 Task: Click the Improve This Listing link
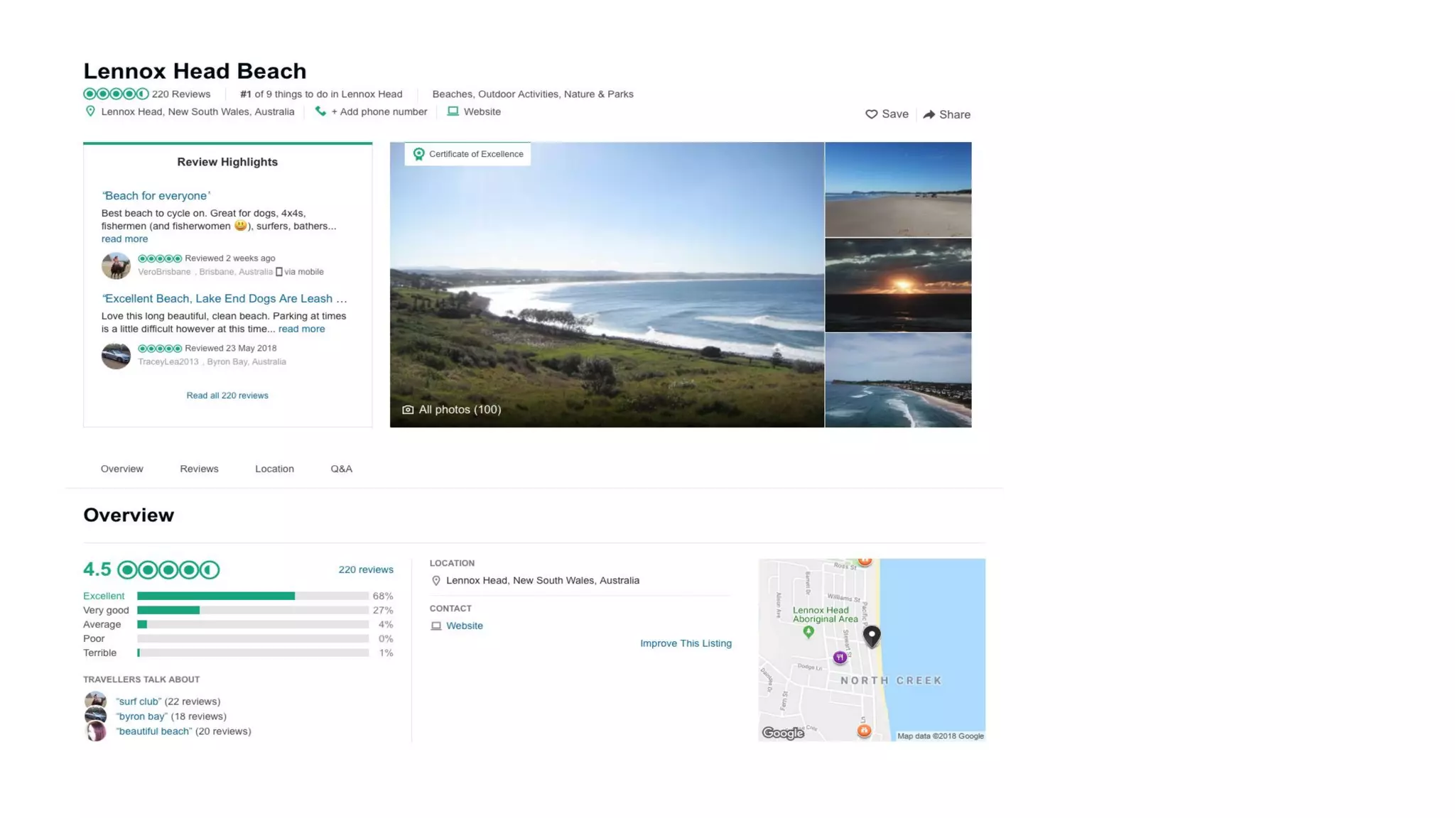pos(686,643)
